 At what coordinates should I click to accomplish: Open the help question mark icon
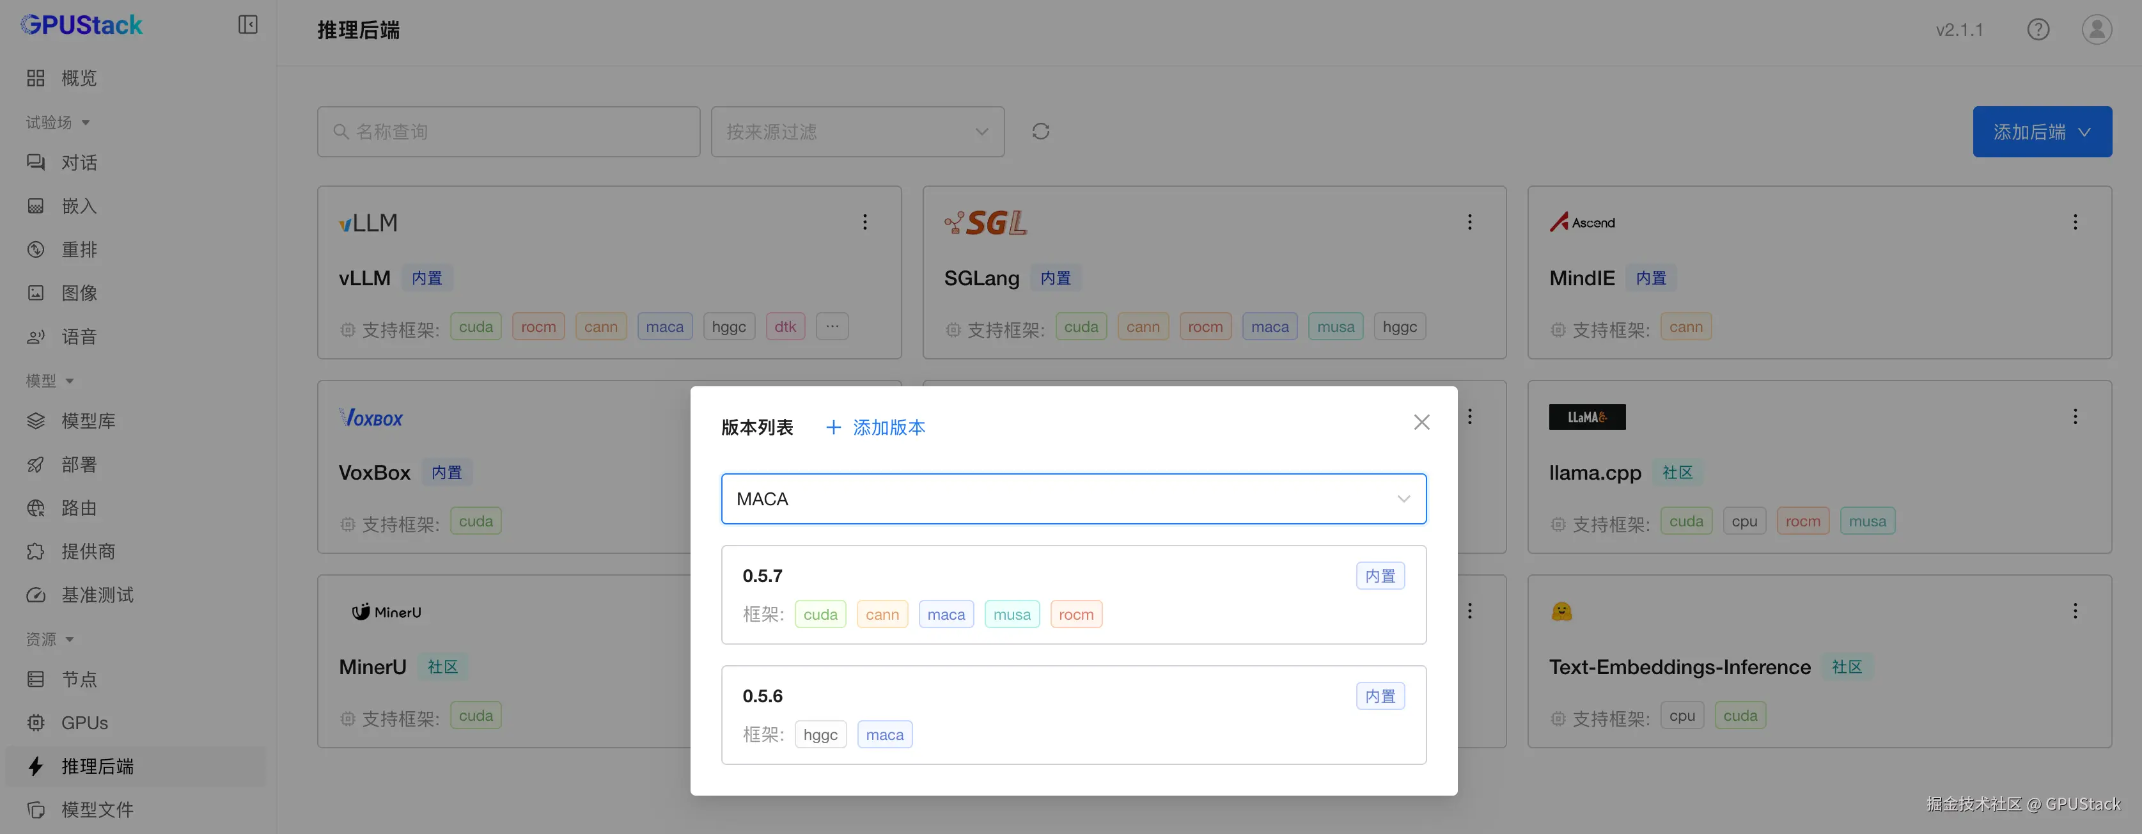(x=2037, y=30)
